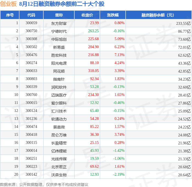Select the 爱尔眼科 name cell

59,103
